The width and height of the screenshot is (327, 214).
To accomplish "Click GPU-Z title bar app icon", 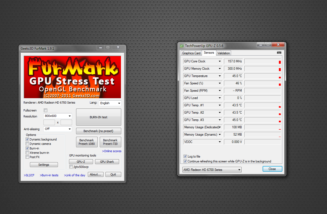I will [182, 46].
